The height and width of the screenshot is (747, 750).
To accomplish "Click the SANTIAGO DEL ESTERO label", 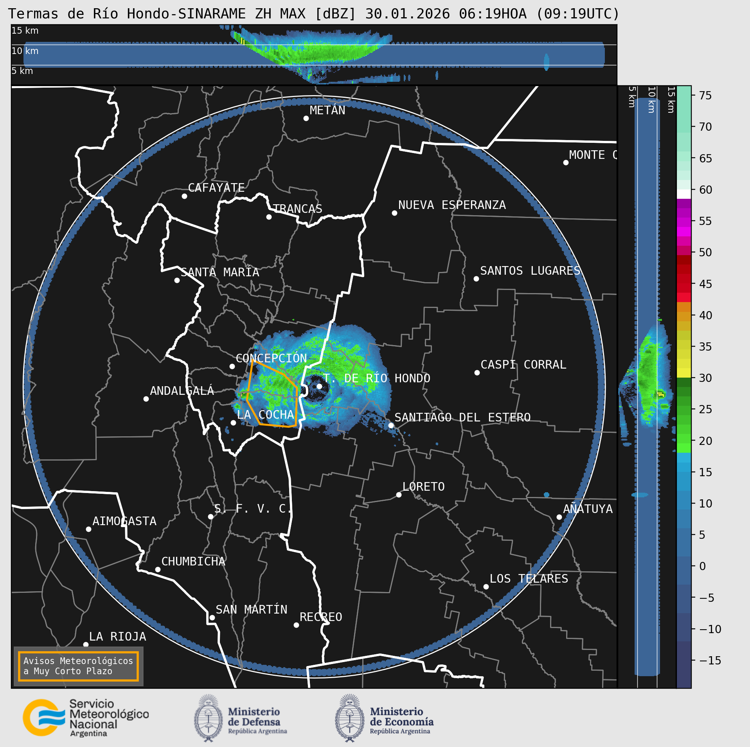I will click(x=462, y=418).
